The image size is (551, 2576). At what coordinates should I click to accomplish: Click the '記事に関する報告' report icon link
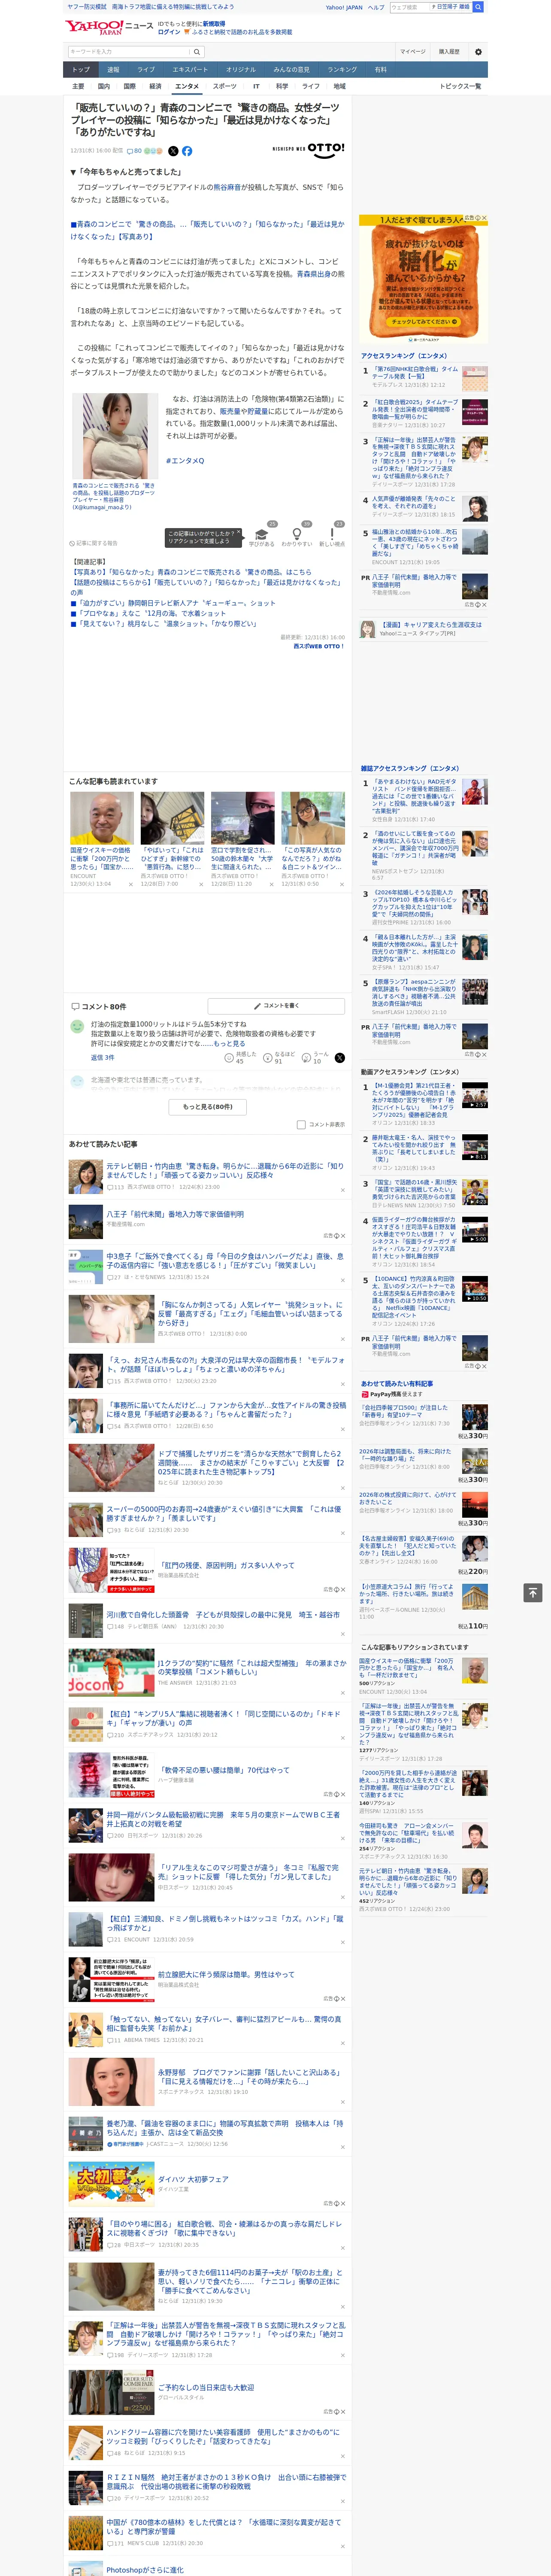pyautogui.click(x=95, y=543)
